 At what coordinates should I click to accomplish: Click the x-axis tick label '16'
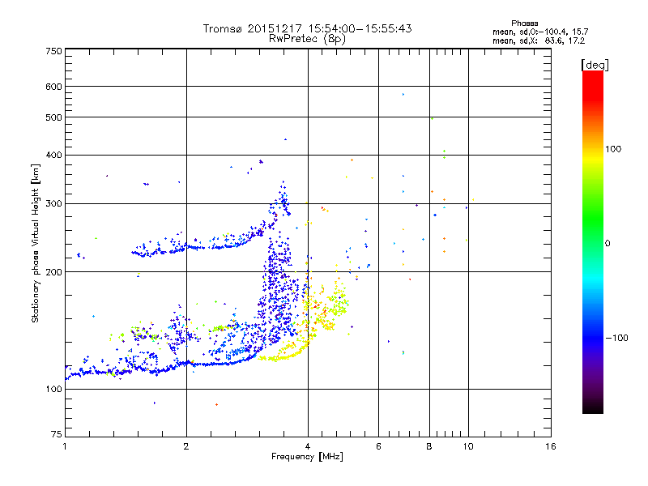(x=551, y=446)
